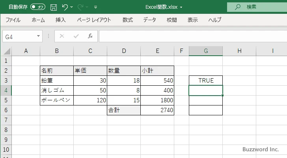
Task: Click the Save floppy disk icon
Action: 54,7
